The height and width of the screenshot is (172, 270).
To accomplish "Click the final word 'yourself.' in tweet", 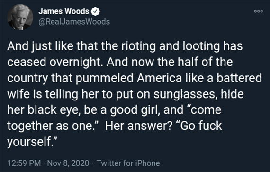I will (x=32, y=142).
